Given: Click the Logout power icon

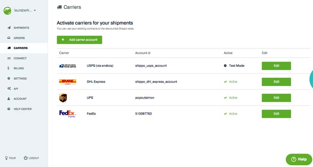Looking at the screenshot, I should (x=25, y=158).
